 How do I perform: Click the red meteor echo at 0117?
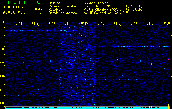[x=118, y=60]
